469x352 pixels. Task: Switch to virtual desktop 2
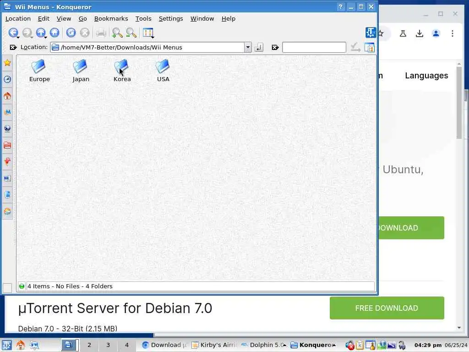[89, 345]
